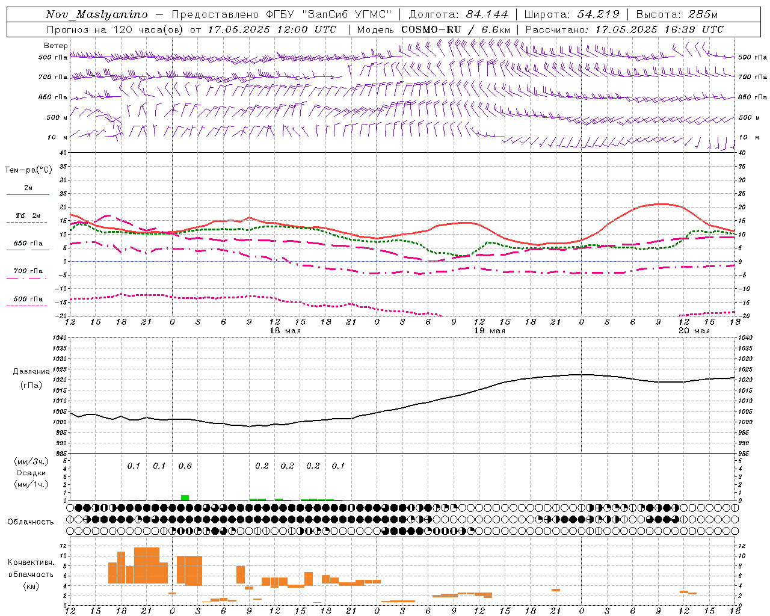This screenshot has height=616, width=770.
Task: Click the 850 гПа legend entry below Td 2м
Action: point(28,244)
